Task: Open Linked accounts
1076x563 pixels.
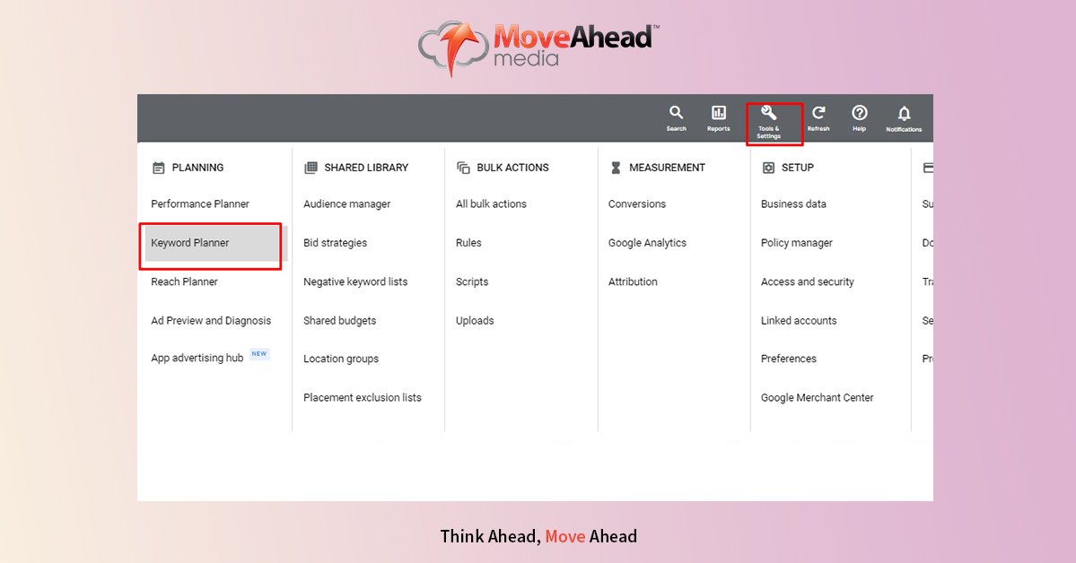Action: tap(799, 320)
